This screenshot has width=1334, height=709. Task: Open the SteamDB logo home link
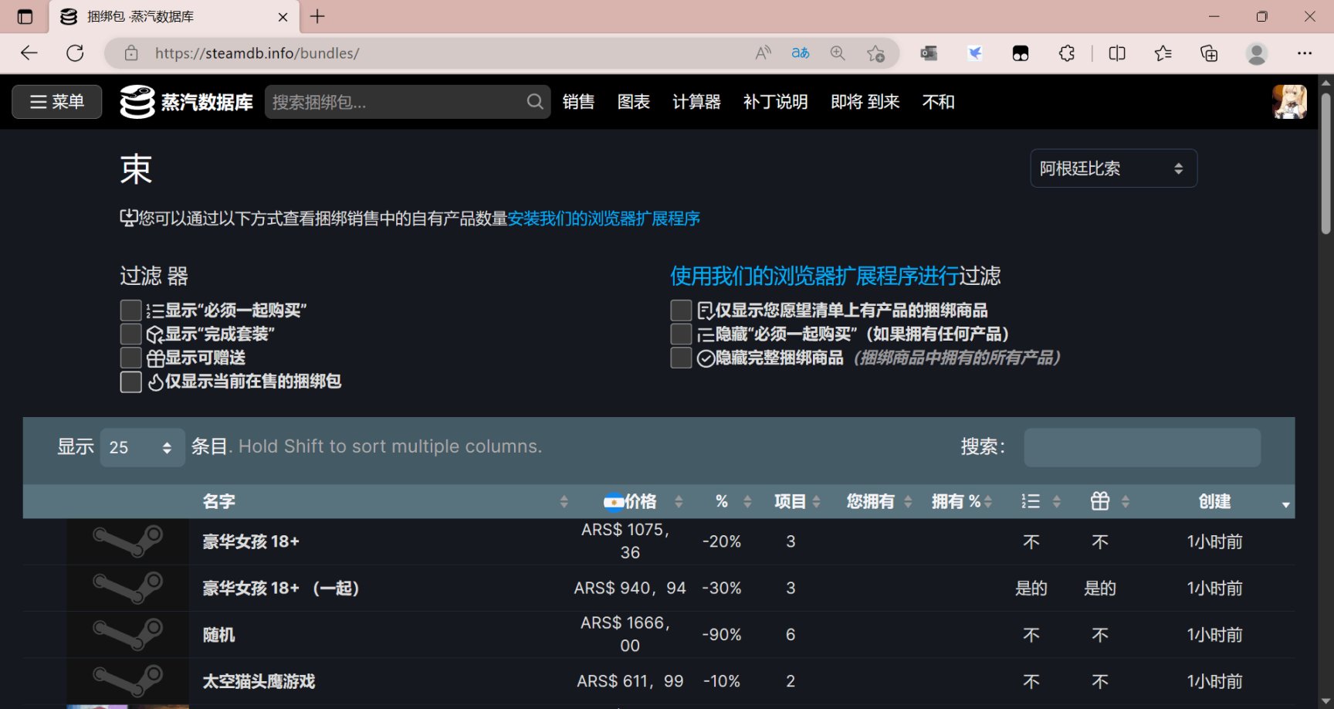coord(187,102)
